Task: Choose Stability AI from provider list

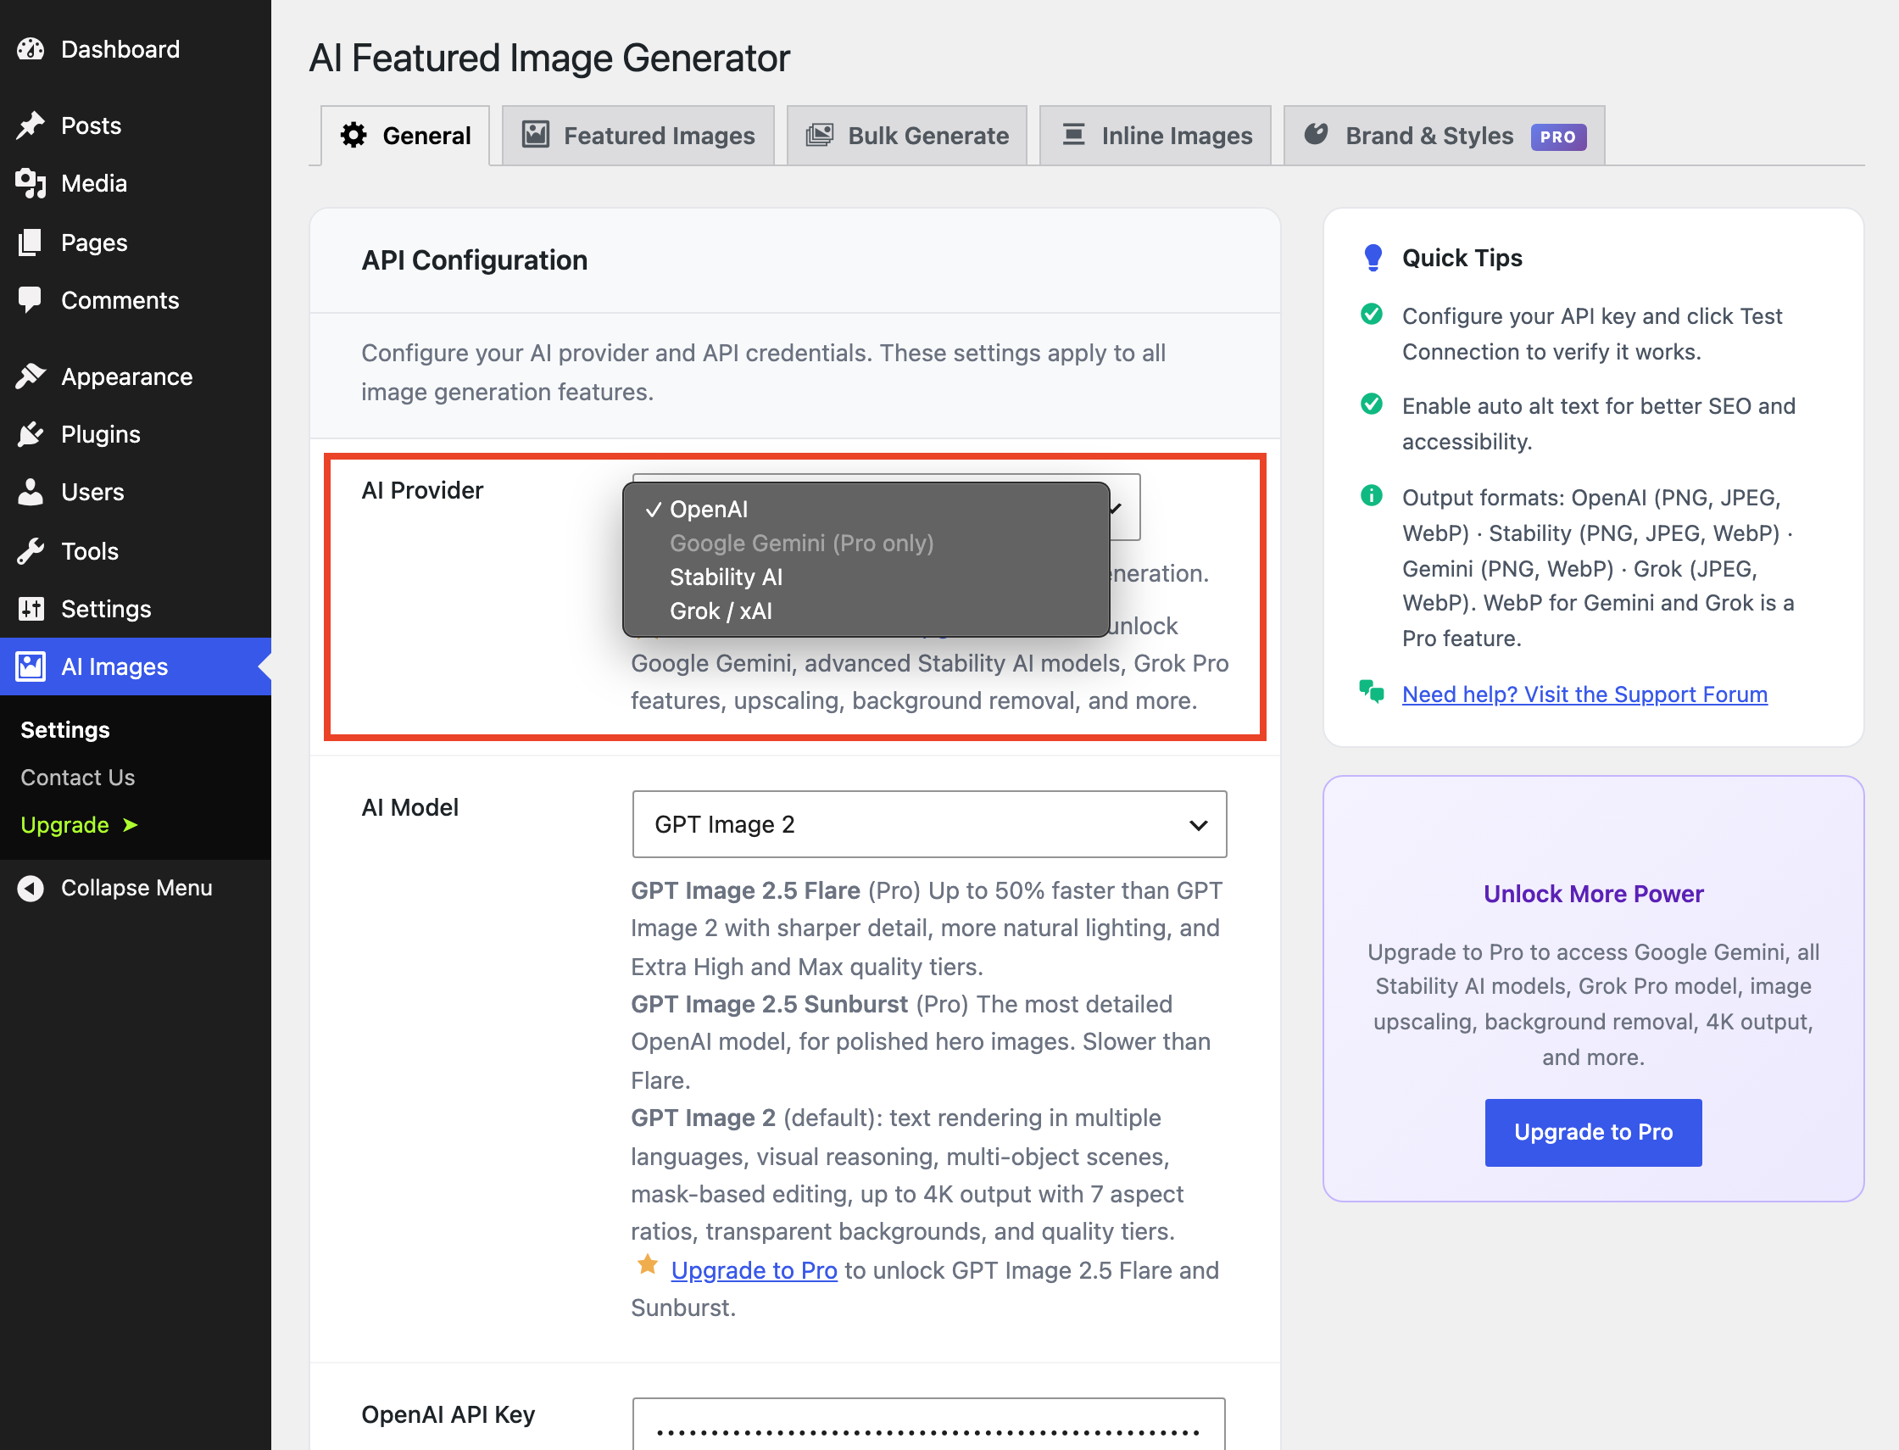Action: [x=866, y=577]
